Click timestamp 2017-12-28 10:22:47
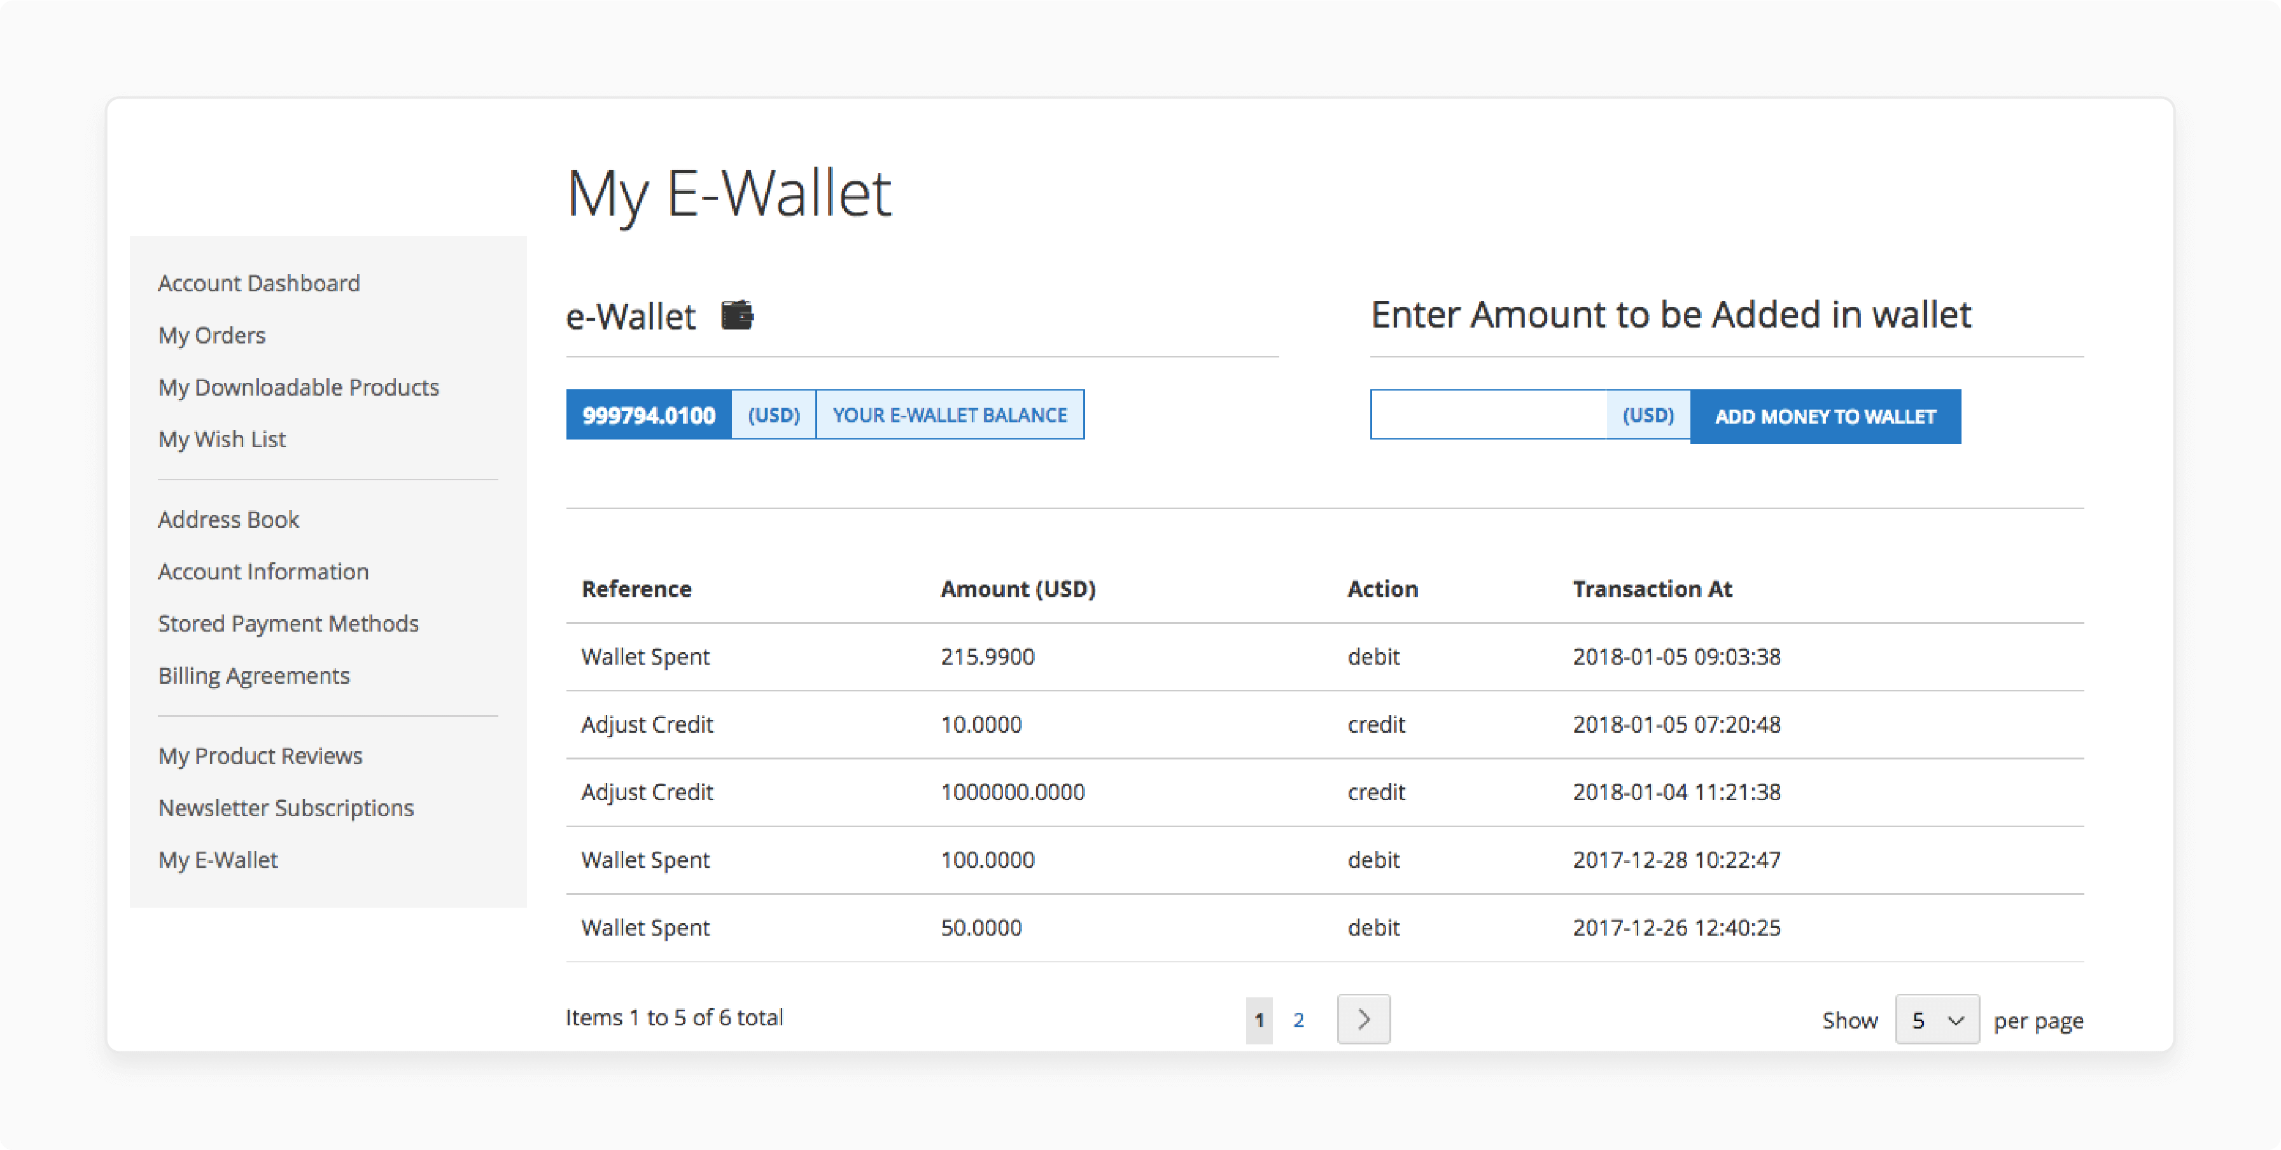 coord(1676,860)
